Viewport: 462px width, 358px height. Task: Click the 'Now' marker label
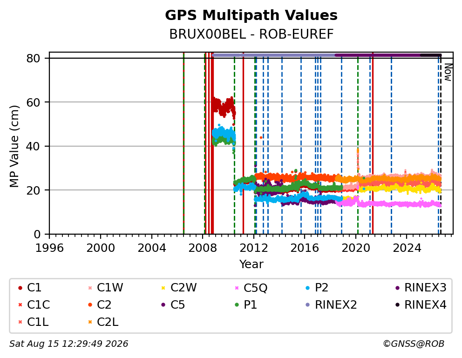pos(448,72)
